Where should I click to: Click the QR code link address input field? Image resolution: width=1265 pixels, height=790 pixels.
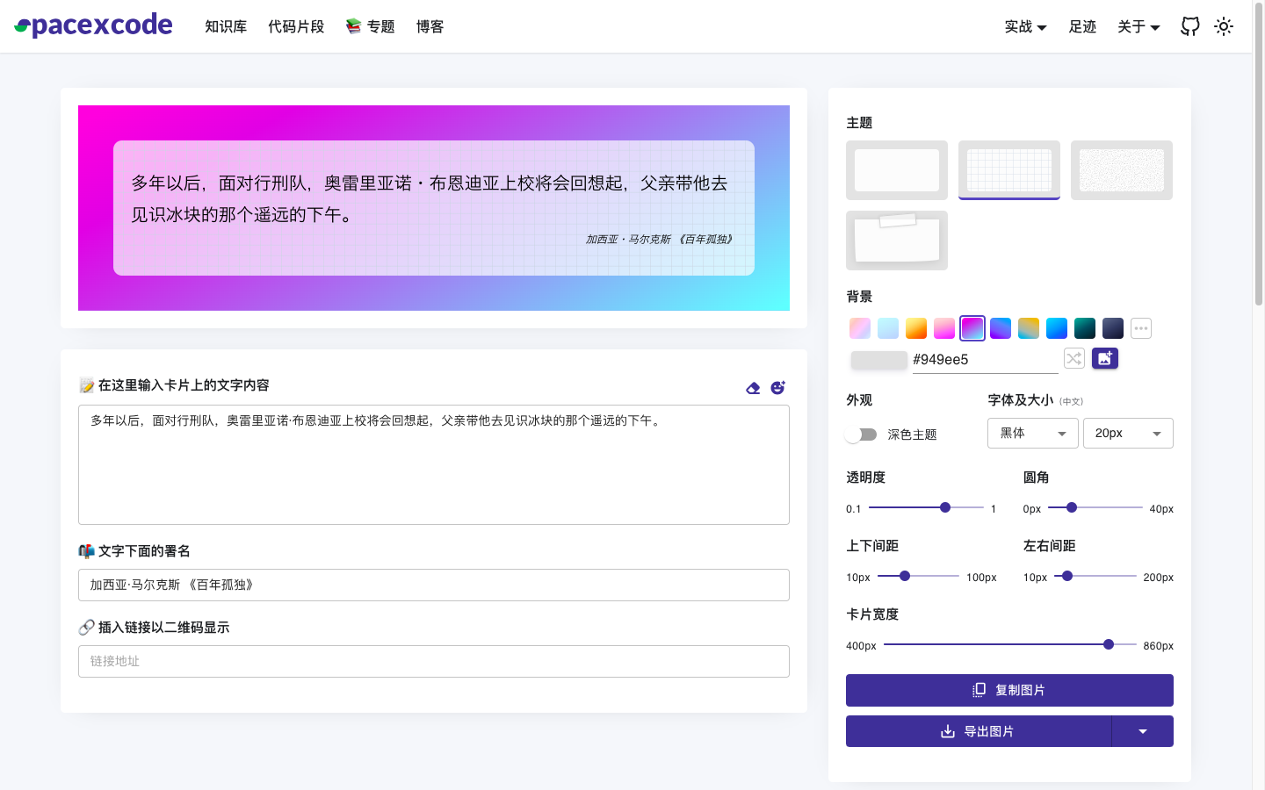pyautogui.click(x=433, y=661)
